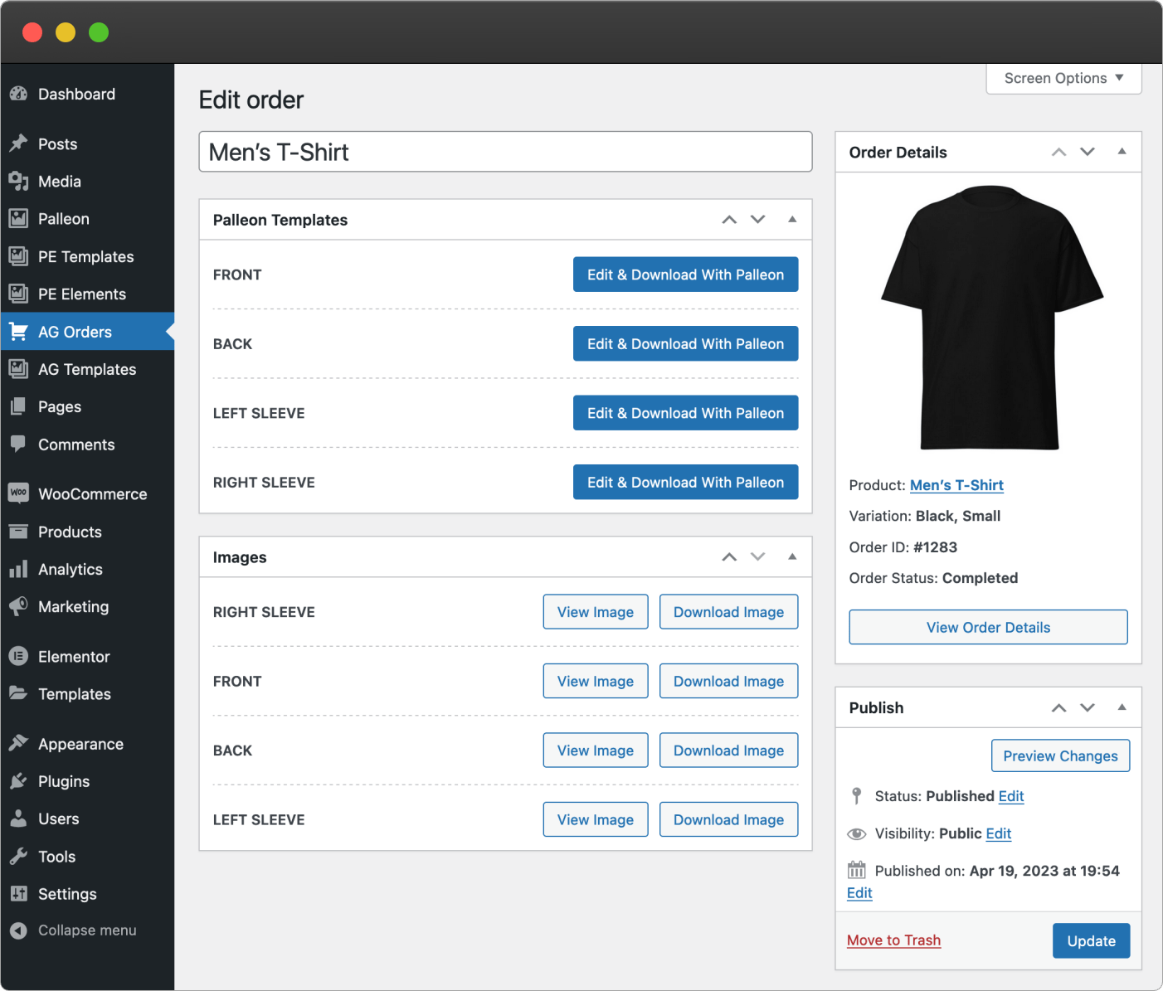Image resolution: width=1163 pixels, height=991 pixels.
Task: Click the Pages icon in sidebar
Action: coord(18,406)
